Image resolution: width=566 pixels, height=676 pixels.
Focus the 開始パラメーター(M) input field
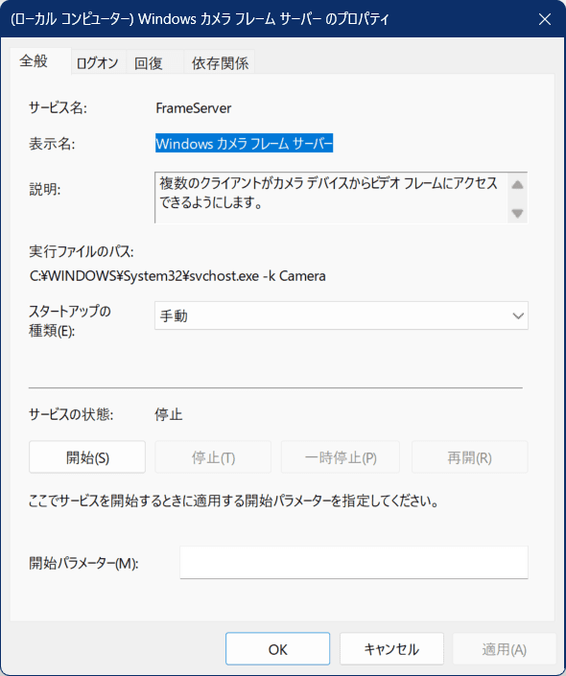point(354,562)
